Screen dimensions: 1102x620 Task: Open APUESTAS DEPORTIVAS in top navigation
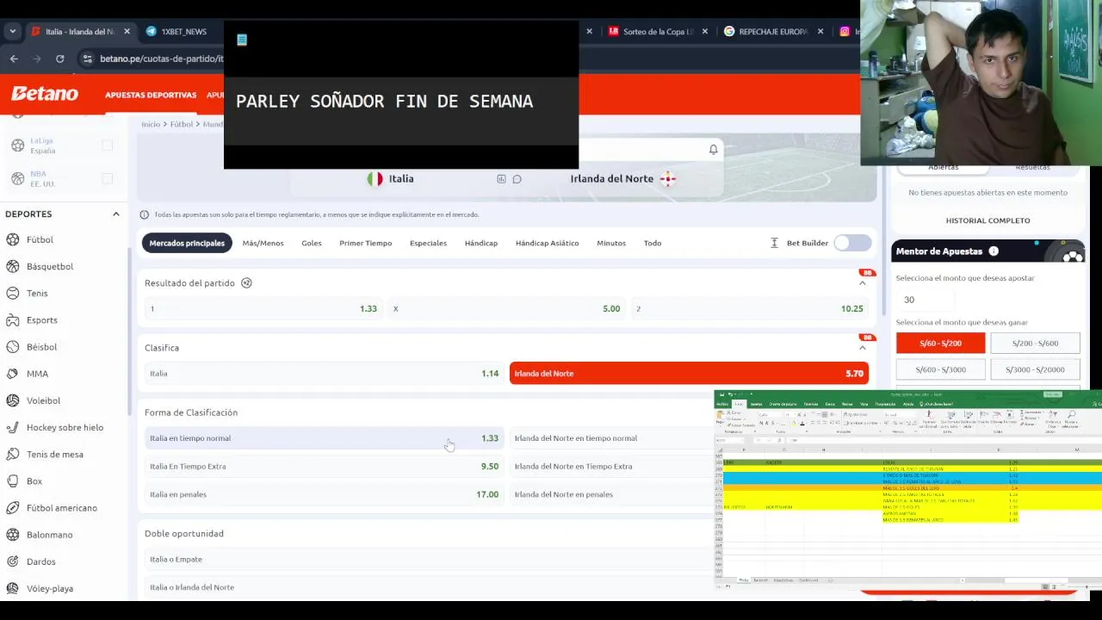151,95
